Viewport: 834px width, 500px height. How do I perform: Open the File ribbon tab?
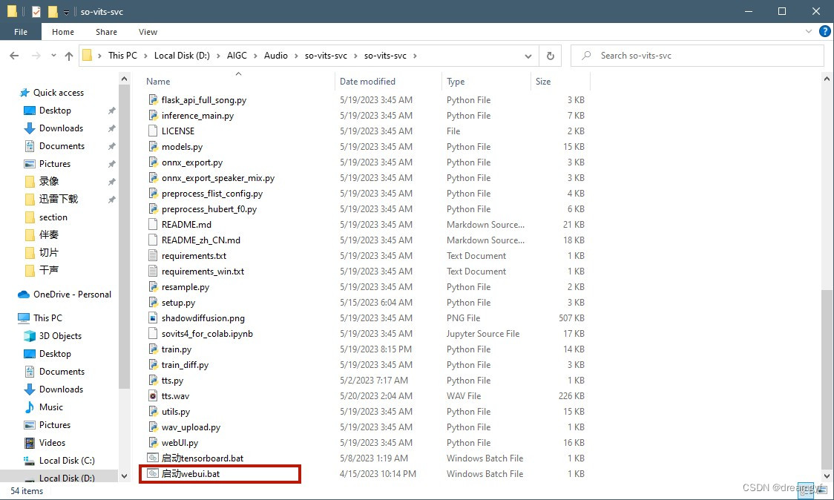pyautogui.click(x=21, y=32)
